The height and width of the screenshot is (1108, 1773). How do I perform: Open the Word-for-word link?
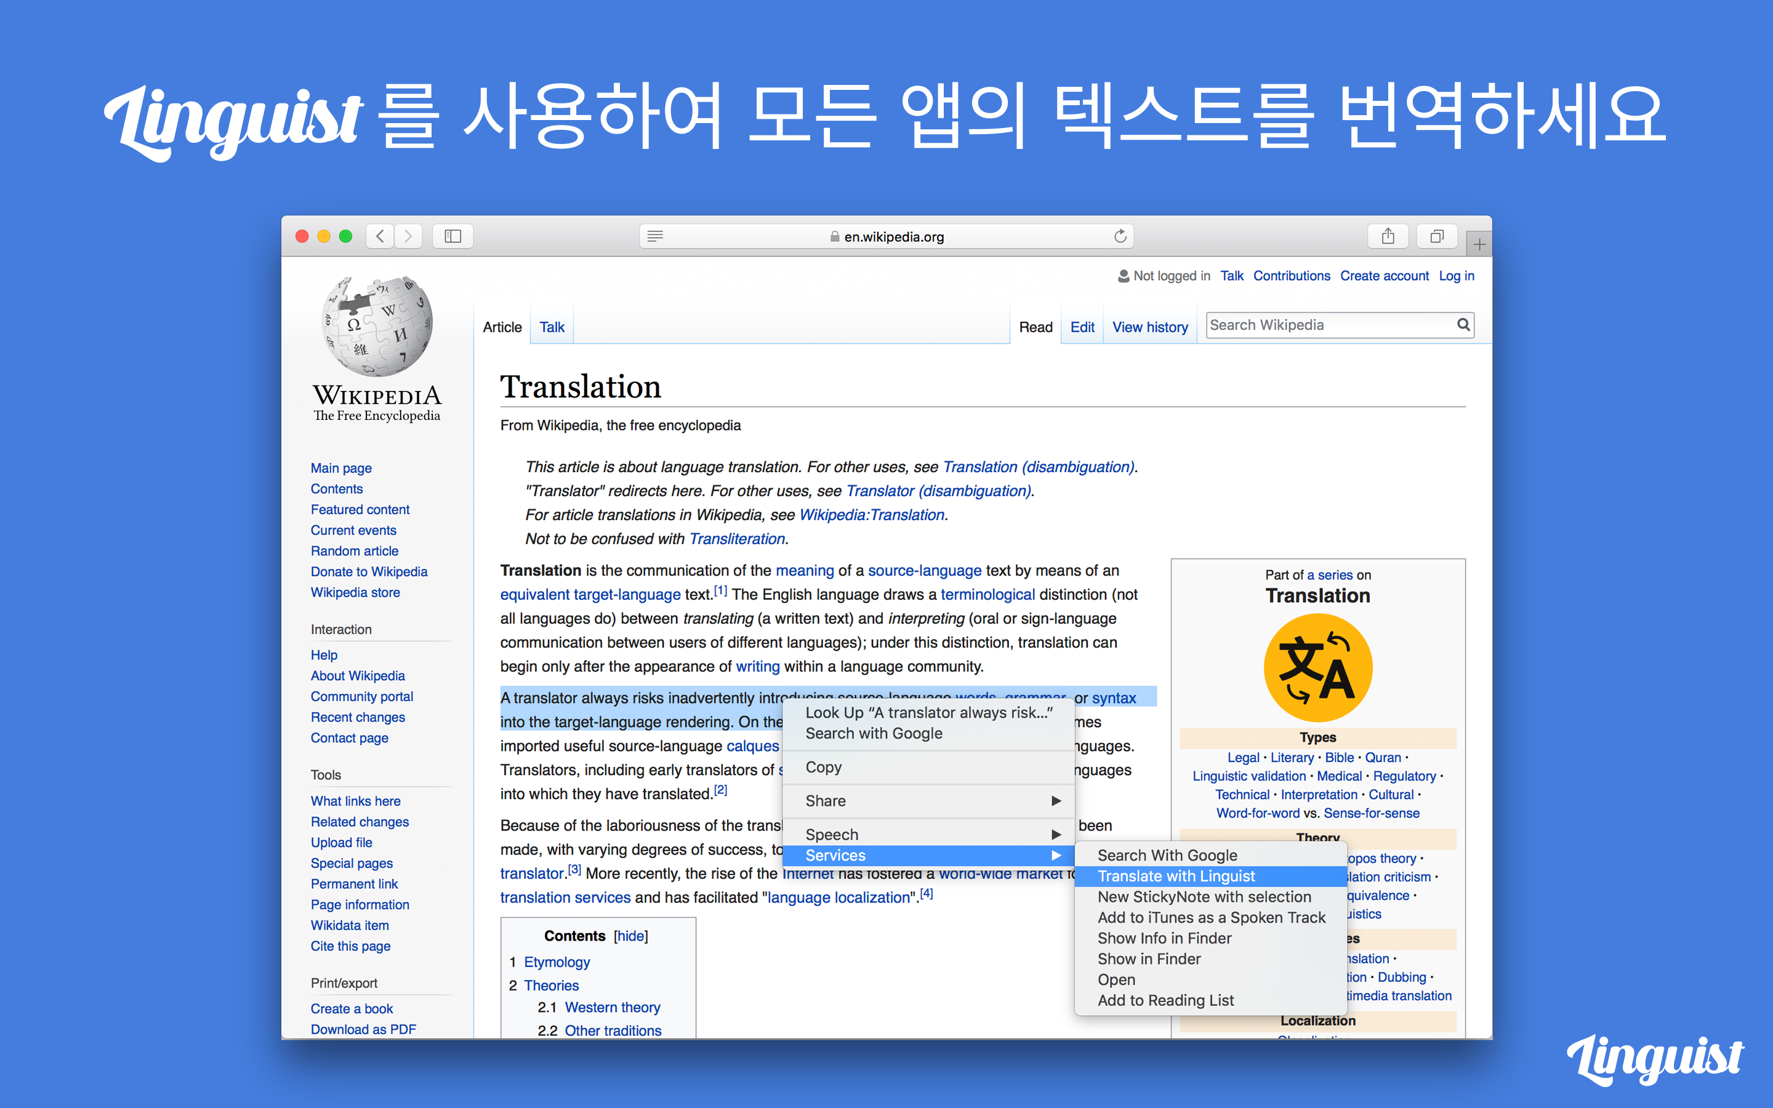coord(1257,813)
